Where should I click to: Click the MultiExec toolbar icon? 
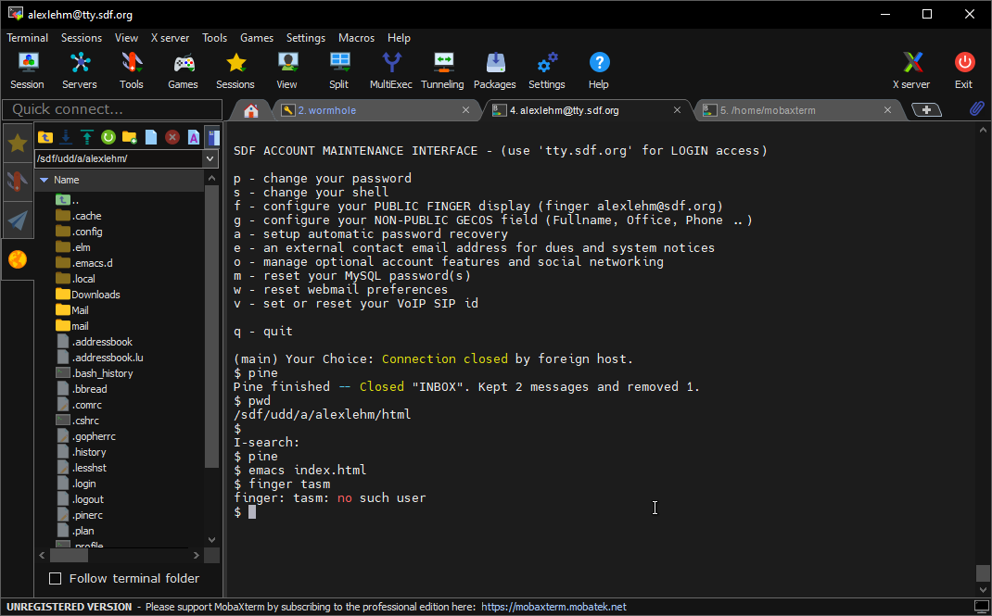(x=390, y=70)
